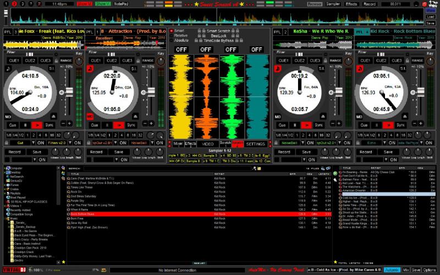Click the Key knob on deck 1 (Attraction)
The height and width of the screenshot is (275, 440).
[x=161, y=61]
